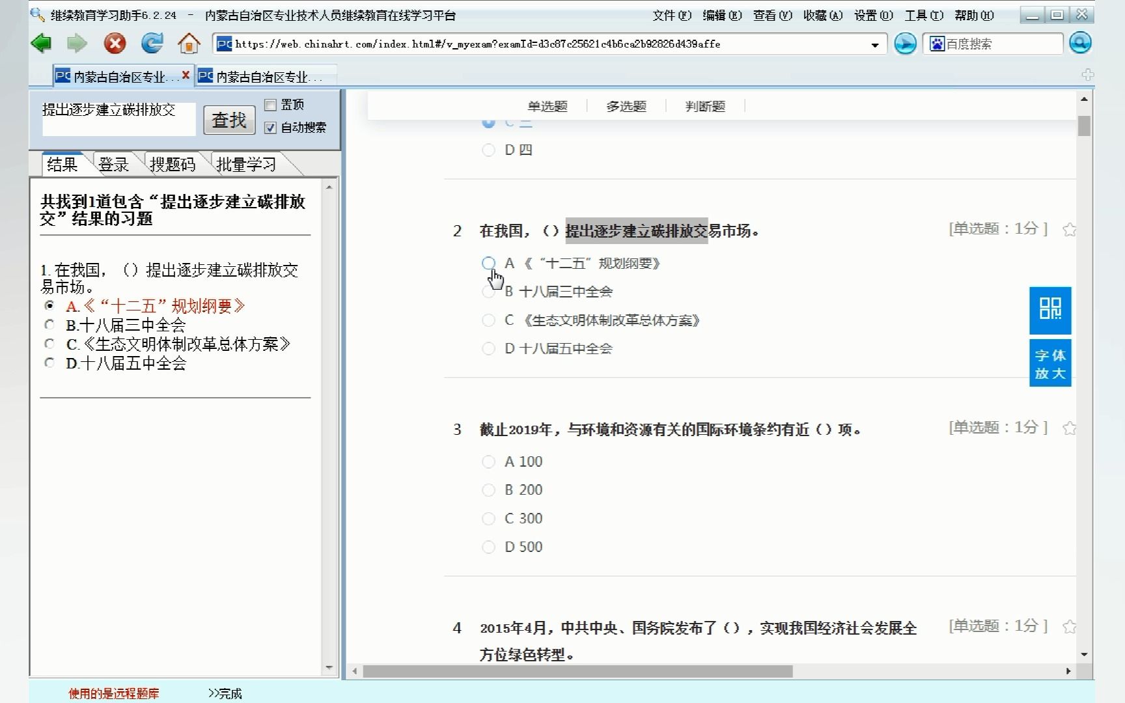Click scroll-right arrow of horizontal scrollbar
Viewport: 1125px width, 703px height.
click(x=1068, y=671)
